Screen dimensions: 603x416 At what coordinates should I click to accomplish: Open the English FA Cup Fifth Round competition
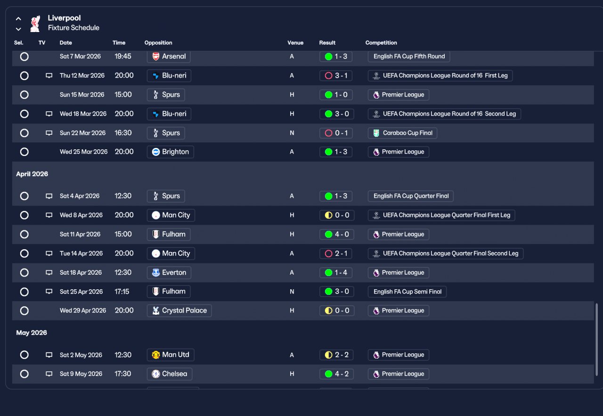coord(409,57)
